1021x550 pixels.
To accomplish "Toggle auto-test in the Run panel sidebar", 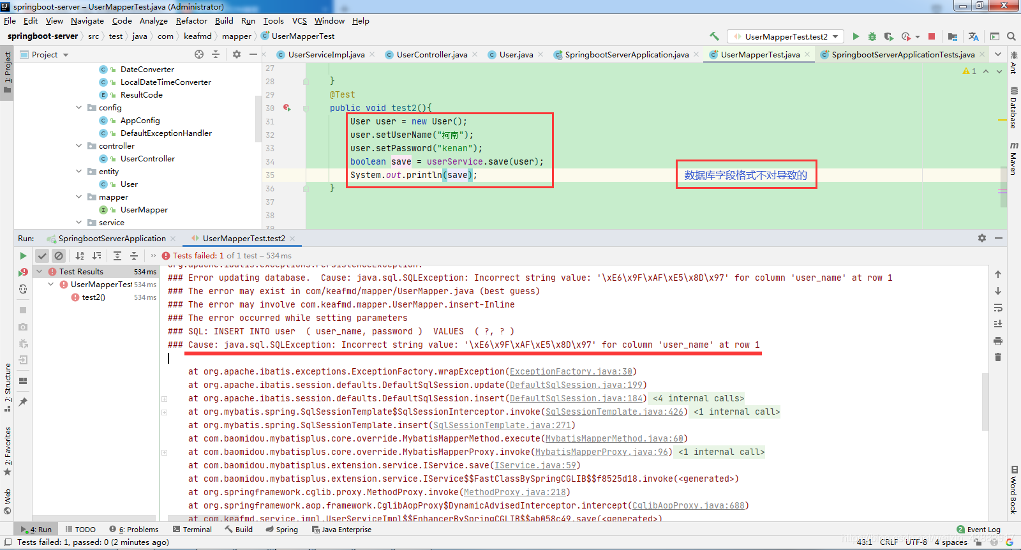I will point(23,289).
